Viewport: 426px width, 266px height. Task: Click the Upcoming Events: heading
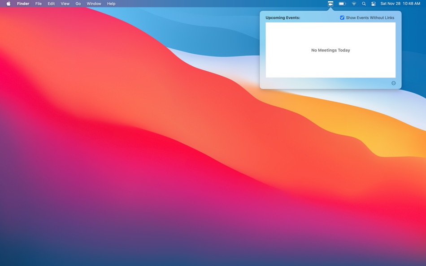[x=283, y=17]
